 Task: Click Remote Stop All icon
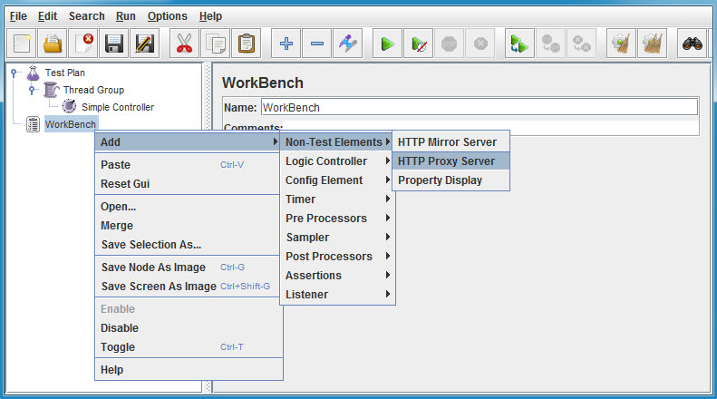(x=550, y=44)
